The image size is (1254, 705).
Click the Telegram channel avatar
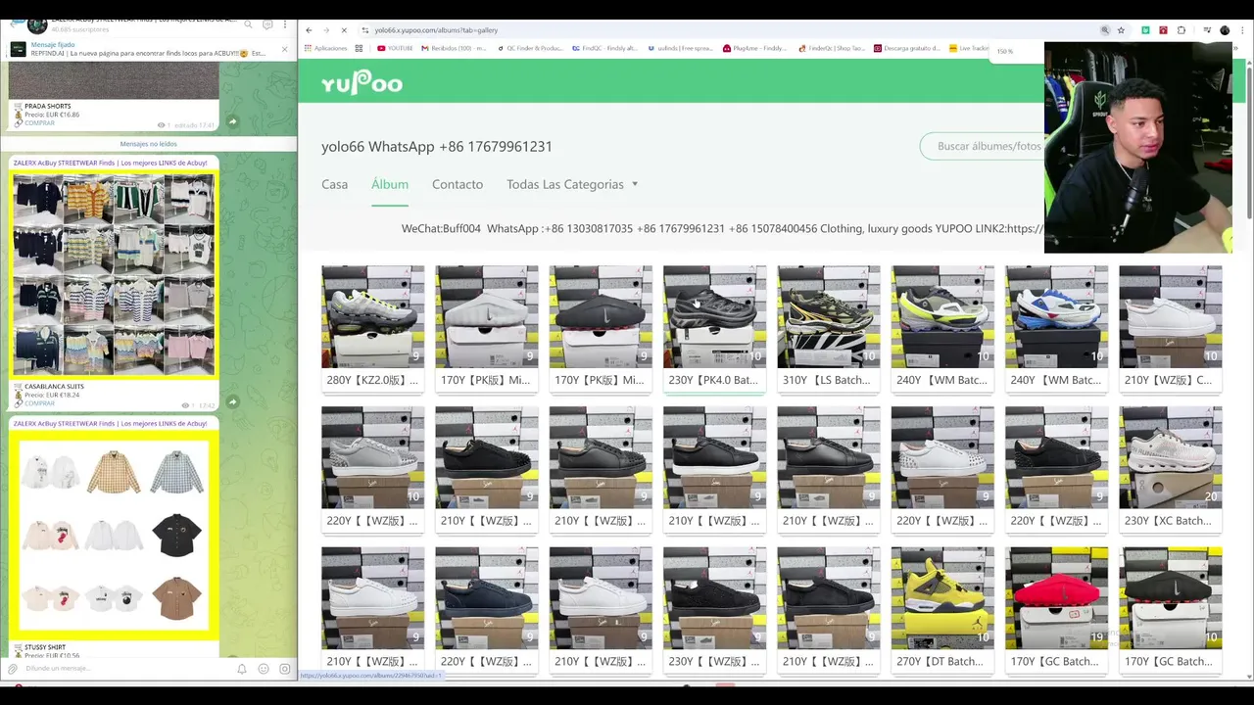37,24
